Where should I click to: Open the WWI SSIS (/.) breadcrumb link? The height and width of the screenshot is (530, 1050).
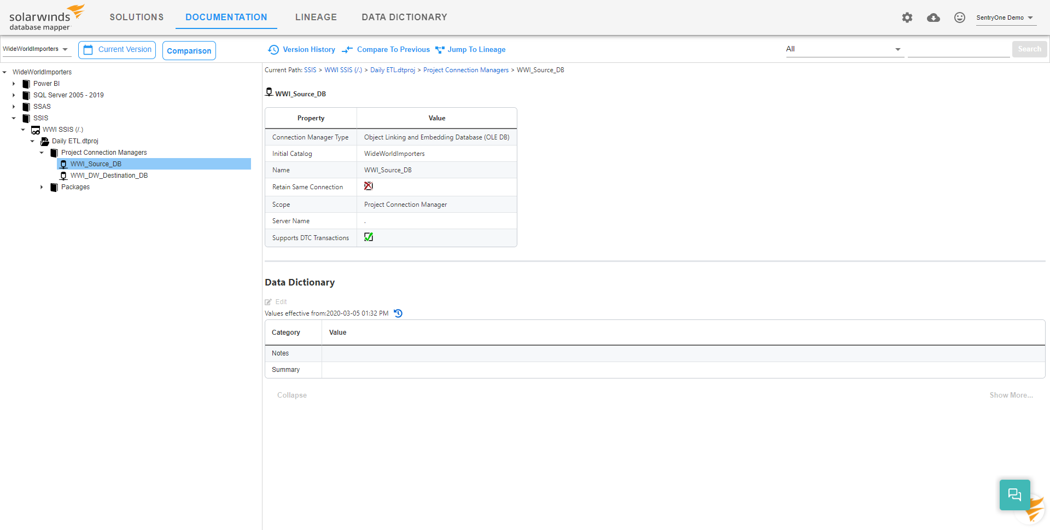(343, 70)
